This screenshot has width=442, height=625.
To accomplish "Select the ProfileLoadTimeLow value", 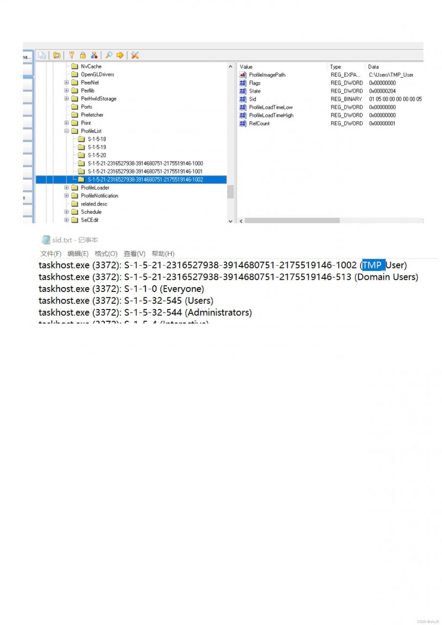I will point(271,107).
